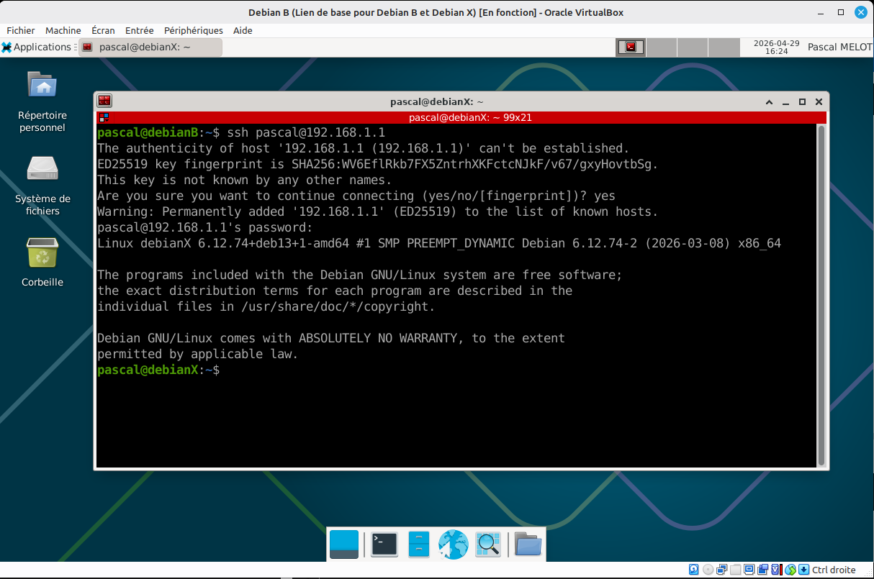Click the terminal window menu icon in its title bar
This screenshot has width=874, height=579.
coord(104,101)
